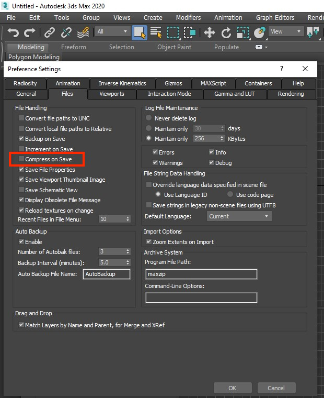Open the Modifiers menu
Screen dimensions: 324x398
click(x=188, y=17)
